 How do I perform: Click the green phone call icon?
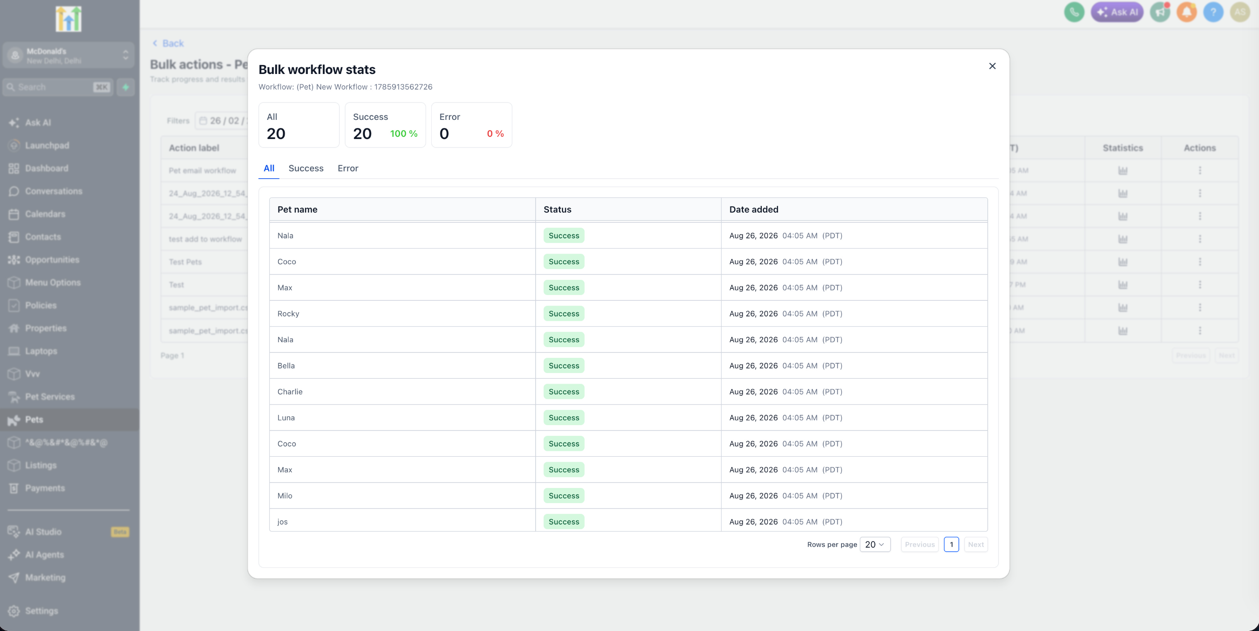[x=1074, y=12]
